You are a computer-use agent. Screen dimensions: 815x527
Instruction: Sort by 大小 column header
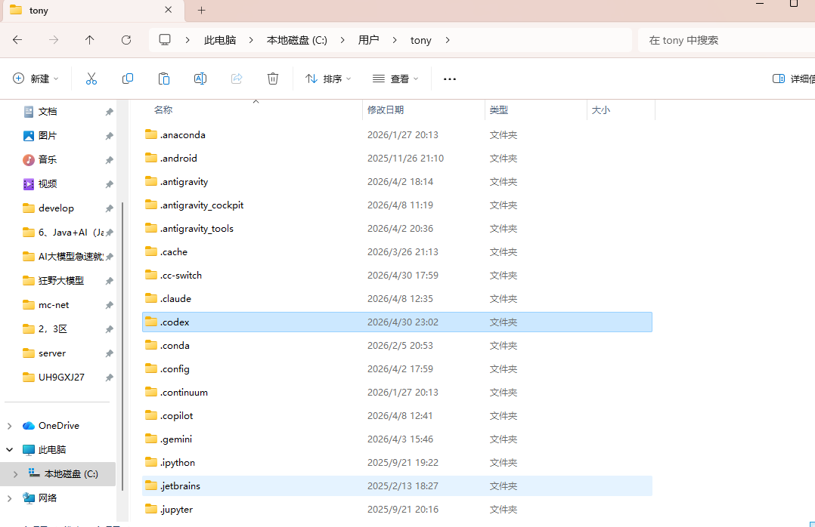[601, 110]
